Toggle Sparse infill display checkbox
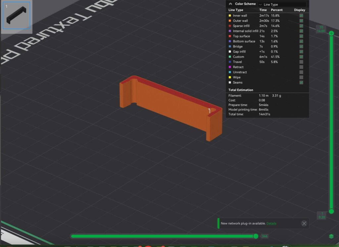 (301, 26)
